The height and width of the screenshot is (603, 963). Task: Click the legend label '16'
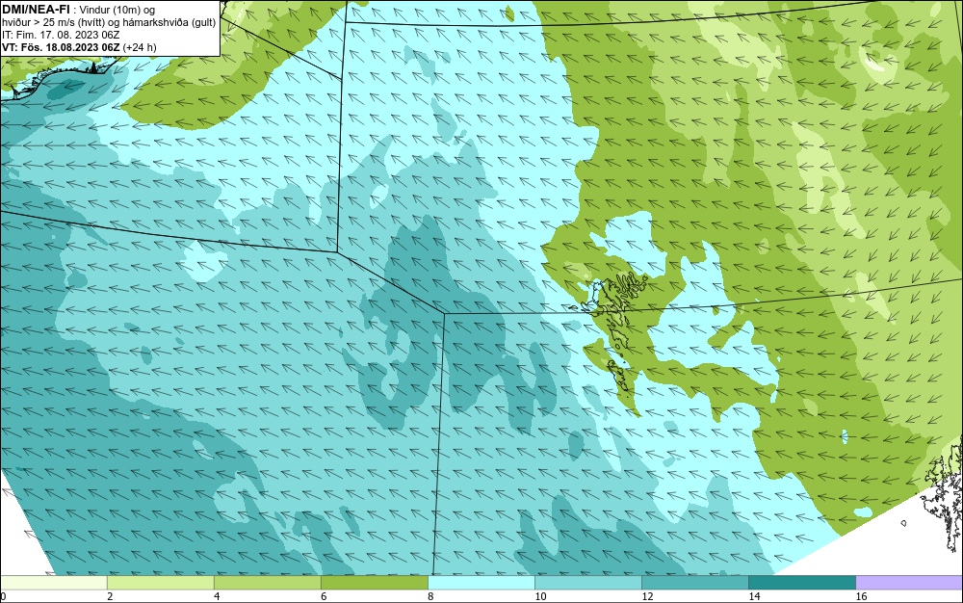860,596
